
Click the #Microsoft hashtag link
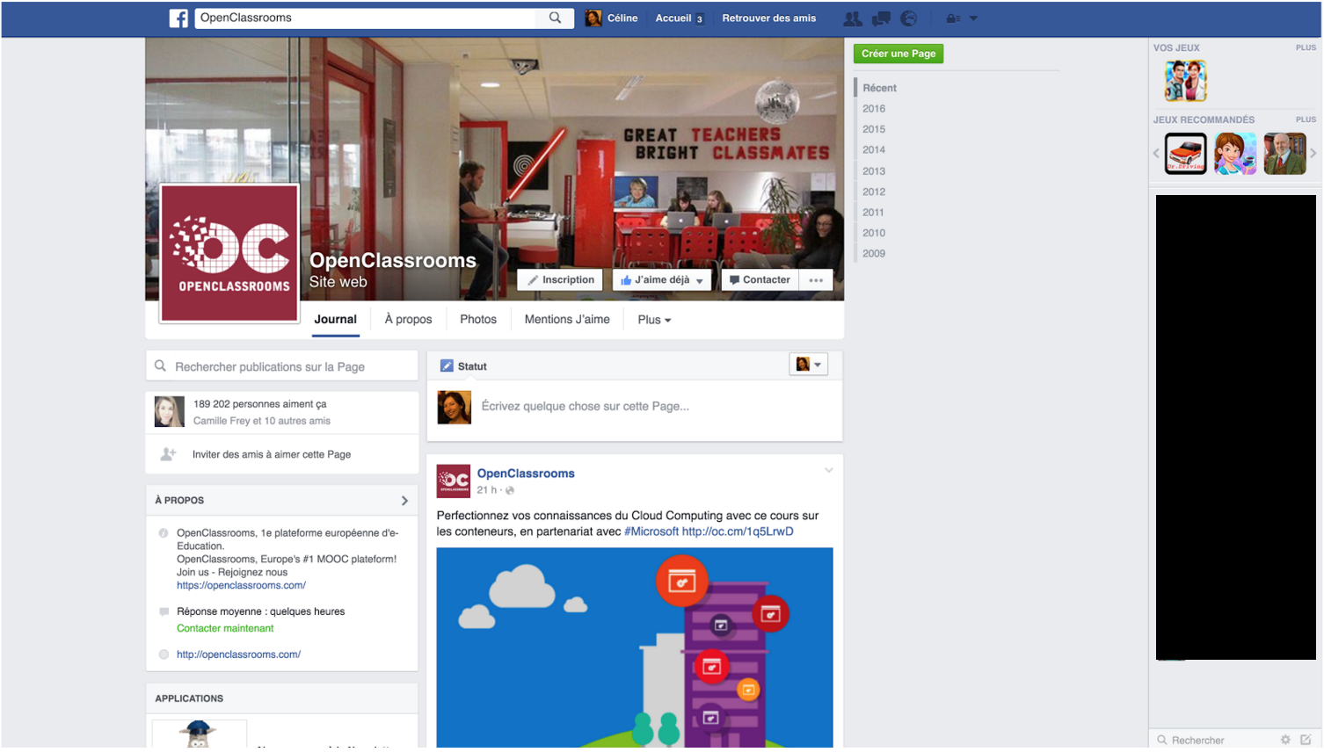[x=651, y=531]
